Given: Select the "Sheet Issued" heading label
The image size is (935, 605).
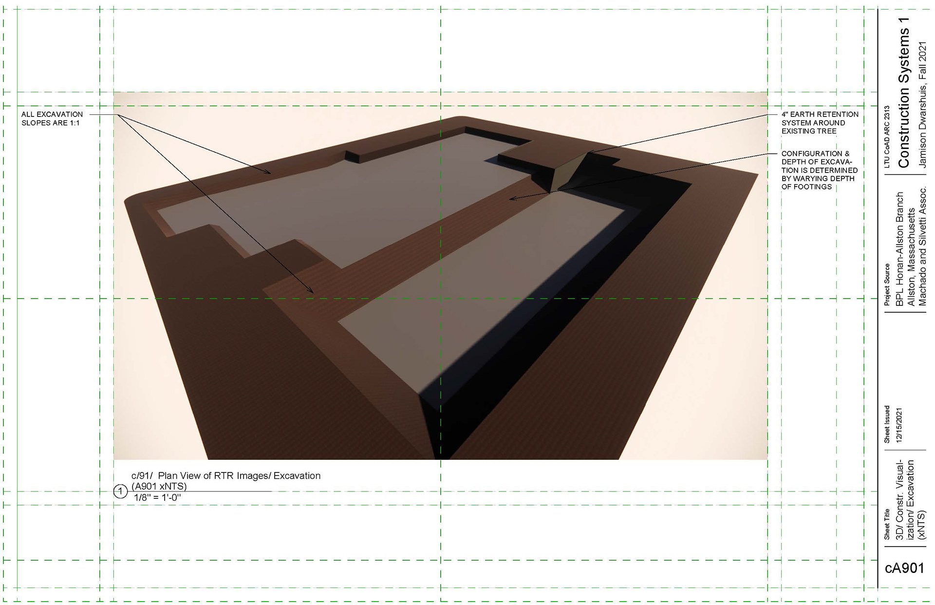Looking at the screenshot, I should pos(887,424).
